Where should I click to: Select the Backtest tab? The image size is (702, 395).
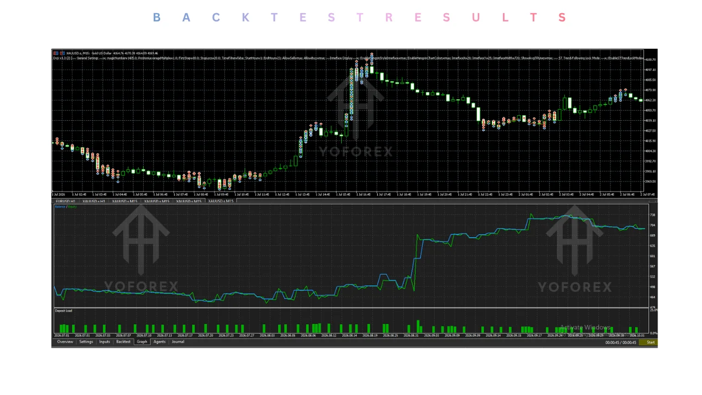tap(123, 342)
